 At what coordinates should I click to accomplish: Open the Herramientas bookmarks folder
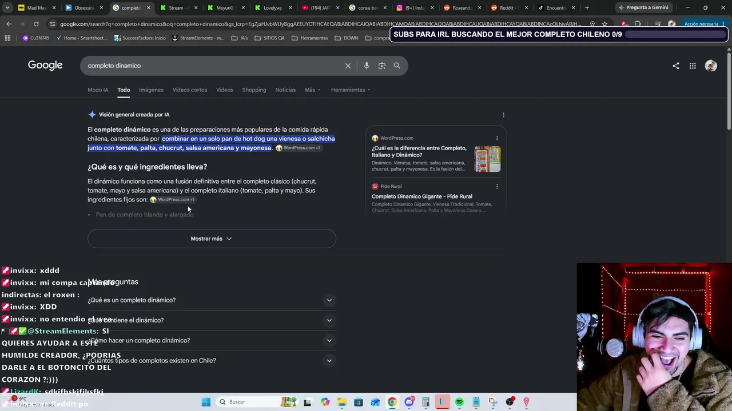pos(310,38)
